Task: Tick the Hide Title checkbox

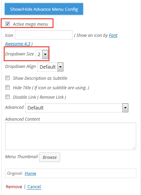Action: (7, 88)
